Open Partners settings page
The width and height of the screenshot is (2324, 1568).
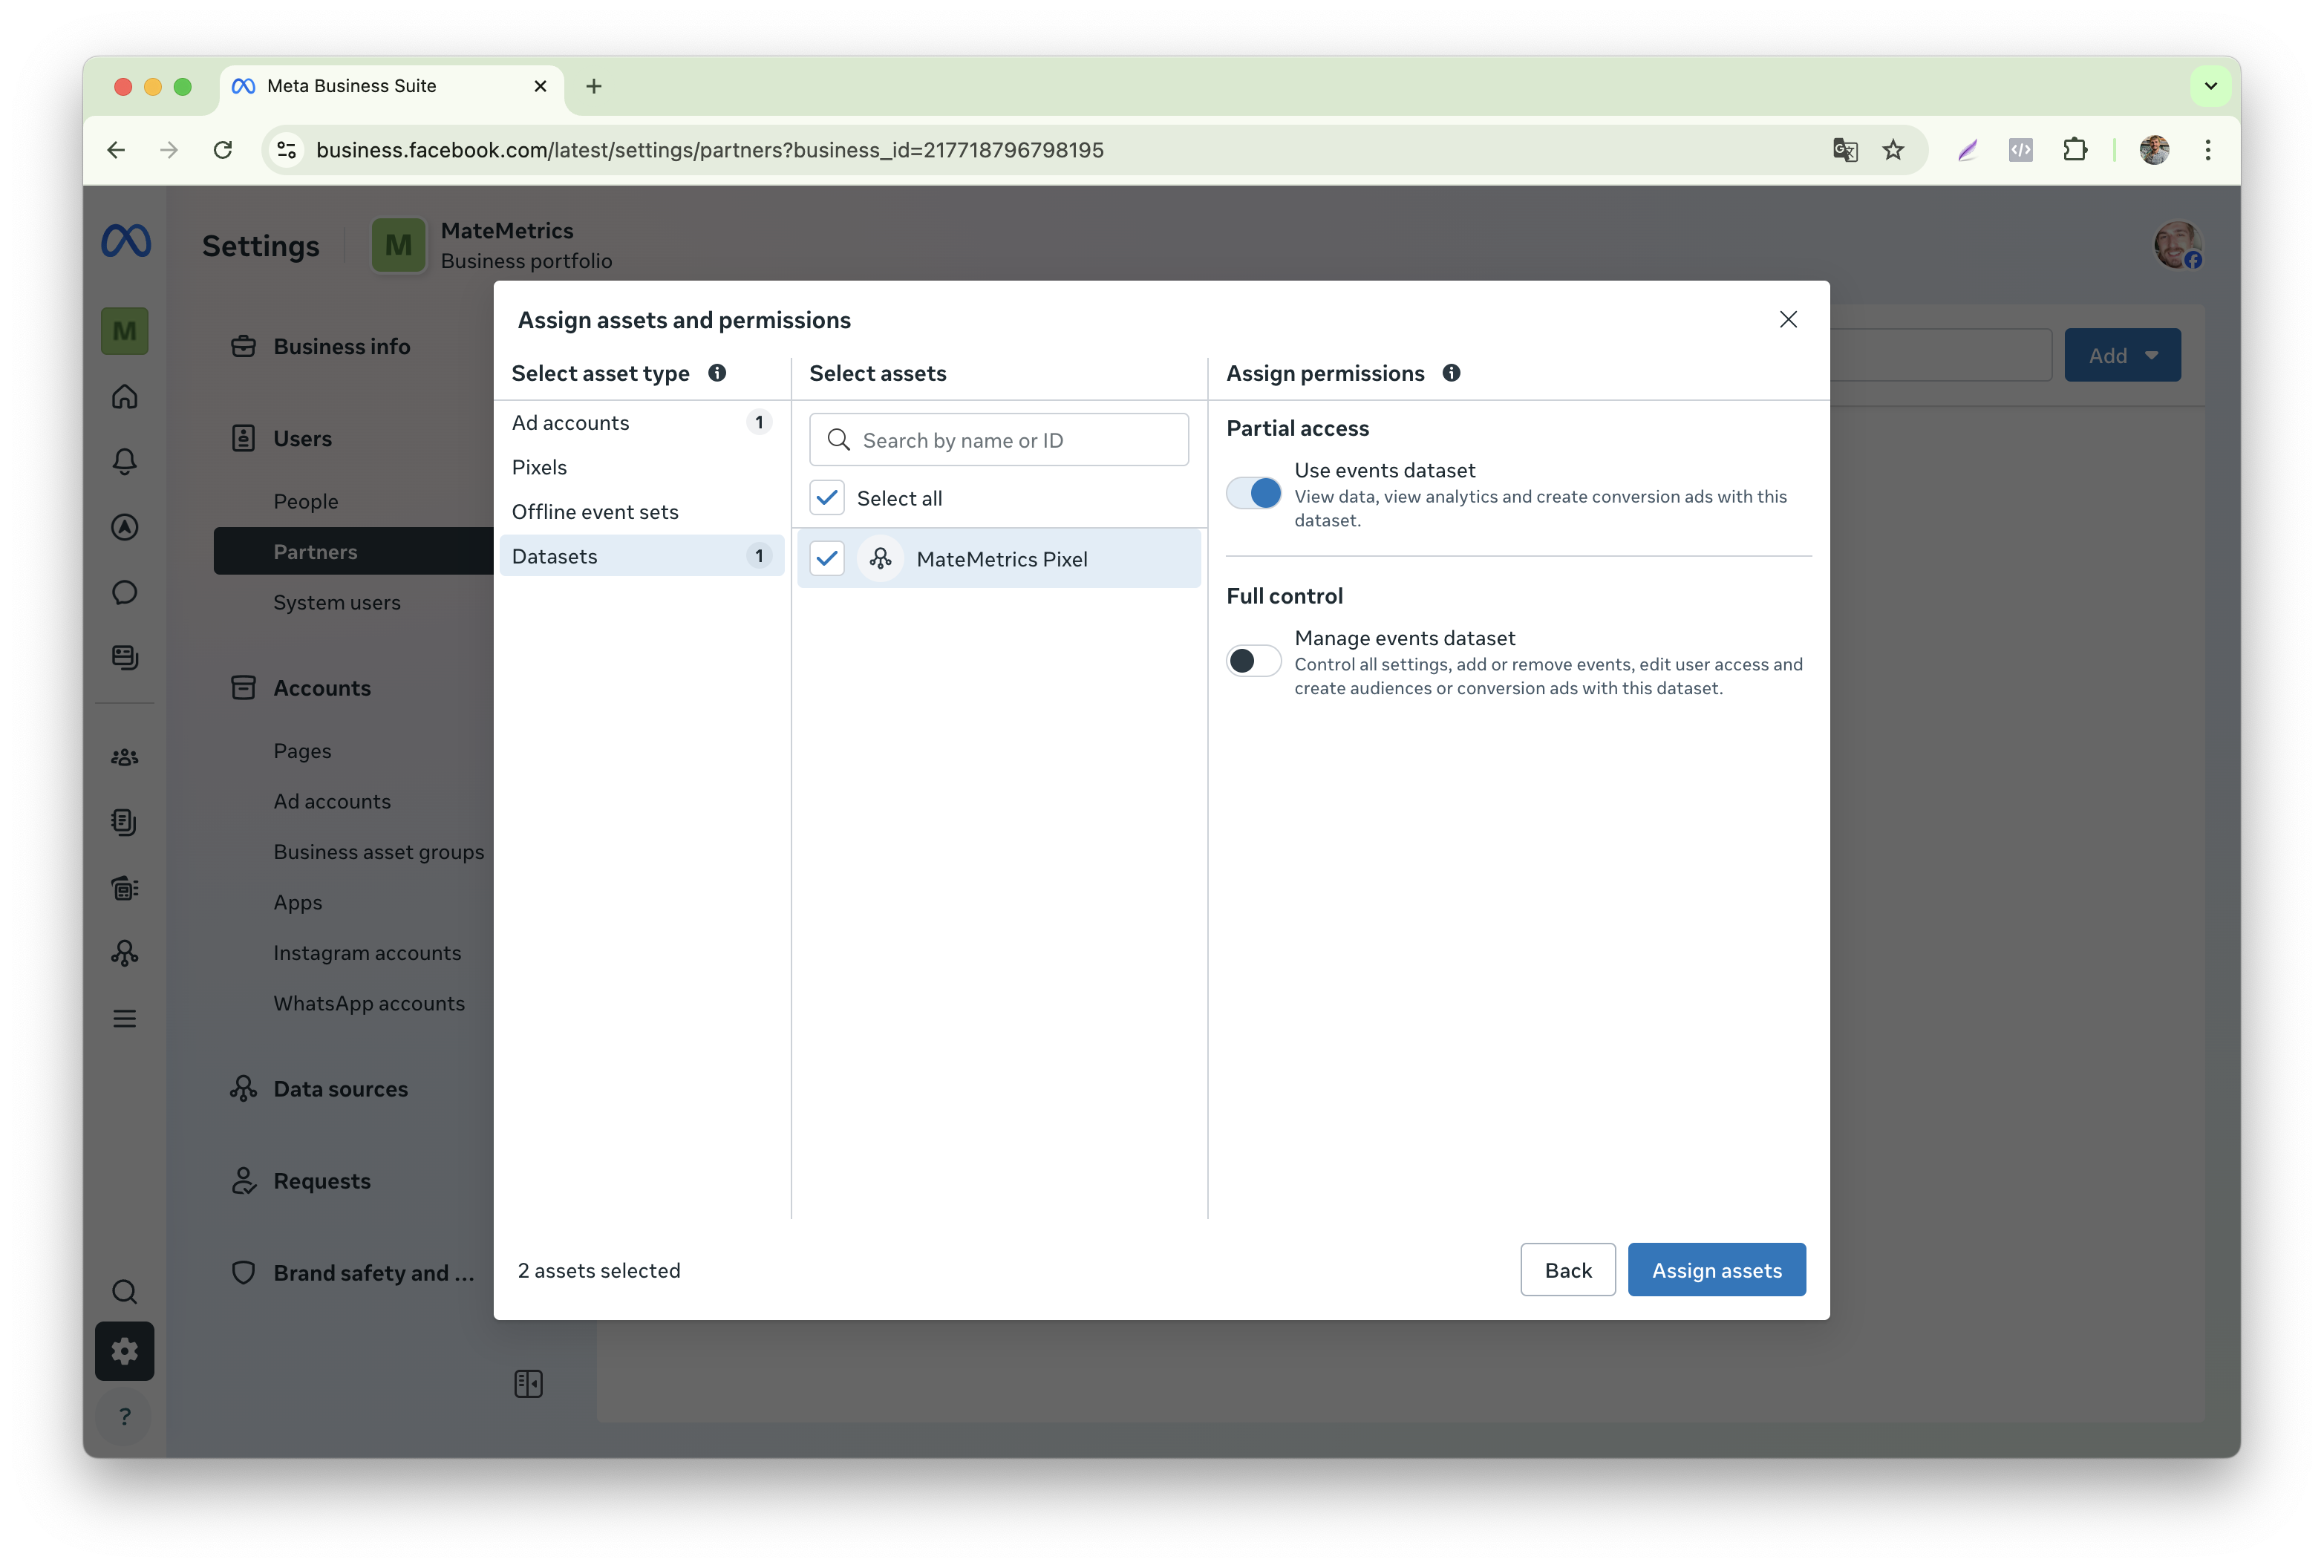point(354,551)
